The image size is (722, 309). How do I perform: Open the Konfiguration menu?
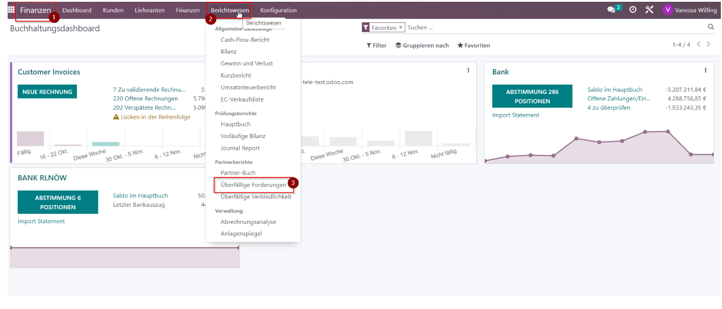(x=278, y=10)
